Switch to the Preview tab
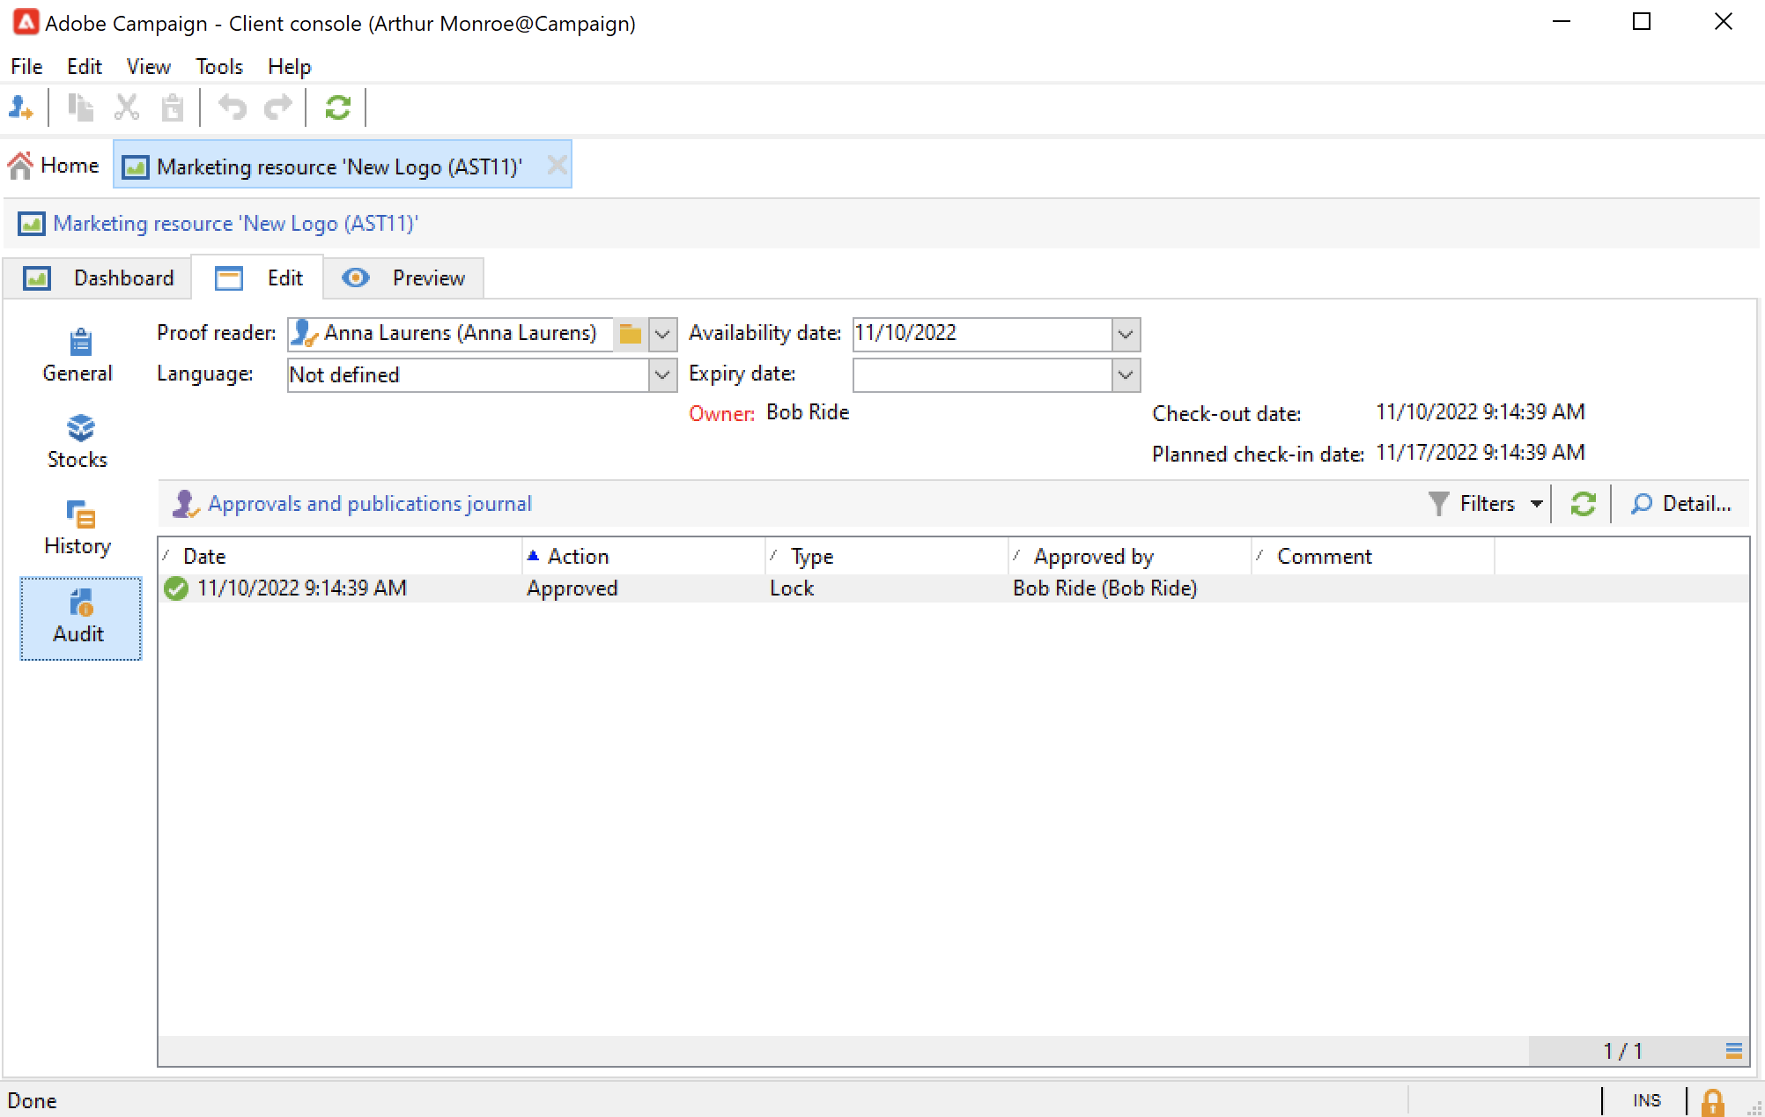This screenshot has width=1765, height=1117. (404, 278)
